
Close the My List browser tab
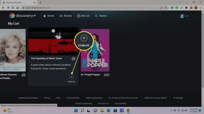point(35,2)
